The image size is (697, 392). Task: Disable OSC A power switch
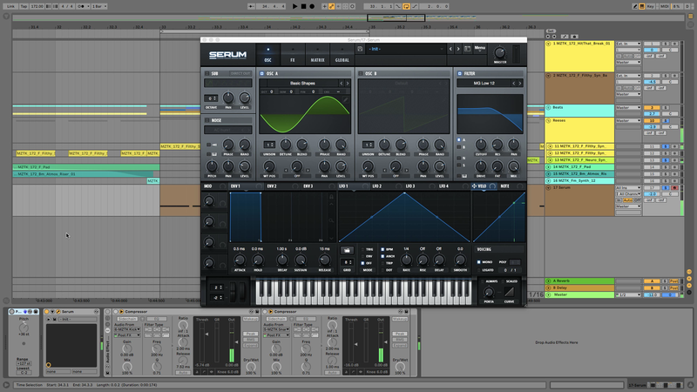click(262, 73)
